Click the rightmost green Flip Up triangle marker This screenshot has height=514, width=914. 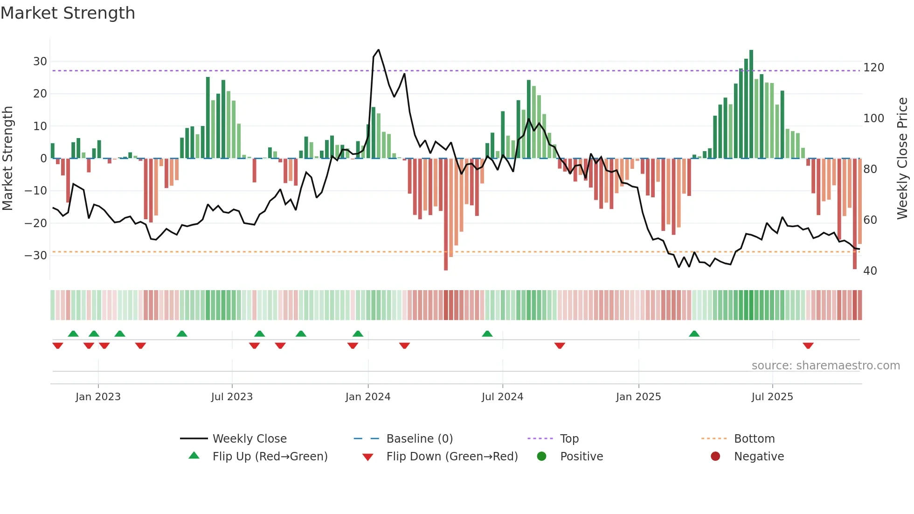[694, 333]
